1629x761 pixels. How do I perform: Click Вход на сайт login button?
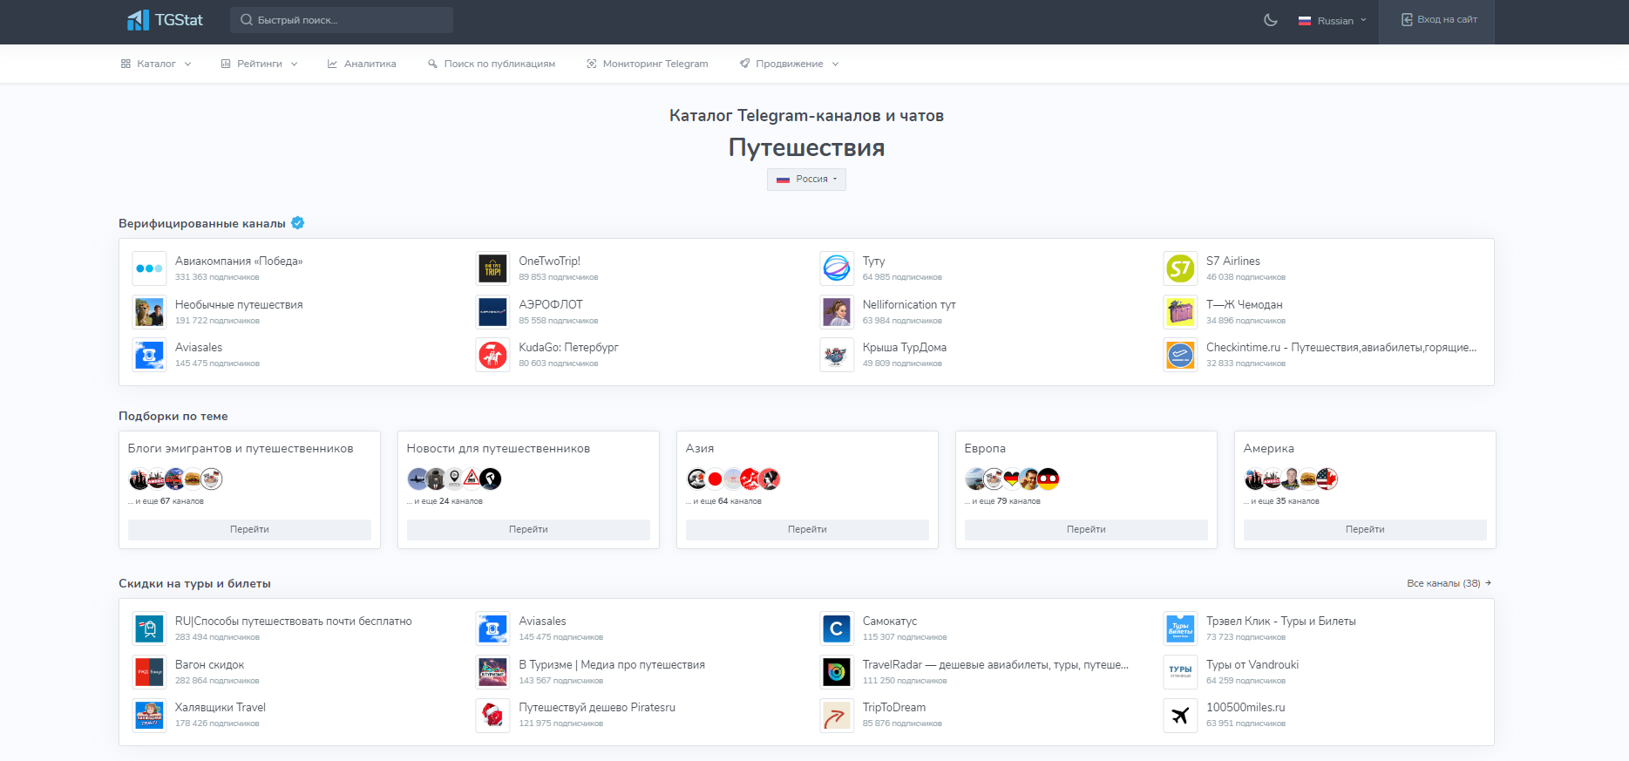click(1439, 20)
